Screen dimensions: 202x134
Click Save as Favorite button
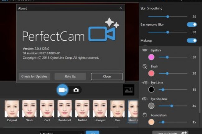coord(170,132)
